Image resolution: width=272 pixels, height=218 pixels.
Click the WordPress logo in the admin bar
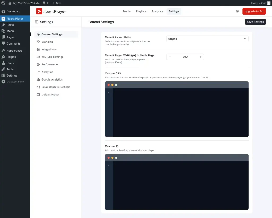click(x=3, y=3)
